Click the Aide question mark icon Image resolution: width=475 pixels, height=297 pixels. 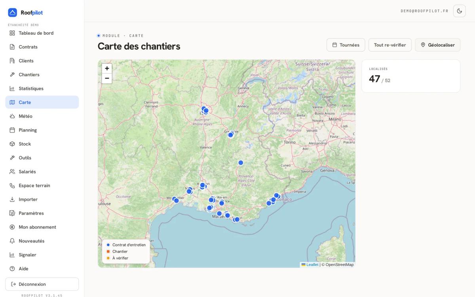[x=12, y=268]
